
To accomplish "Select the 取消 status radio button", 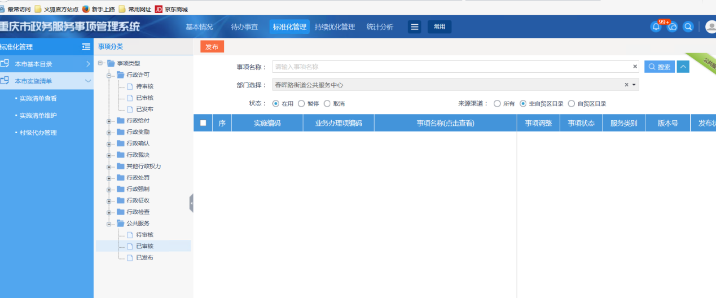I will (x=327, y=104).
